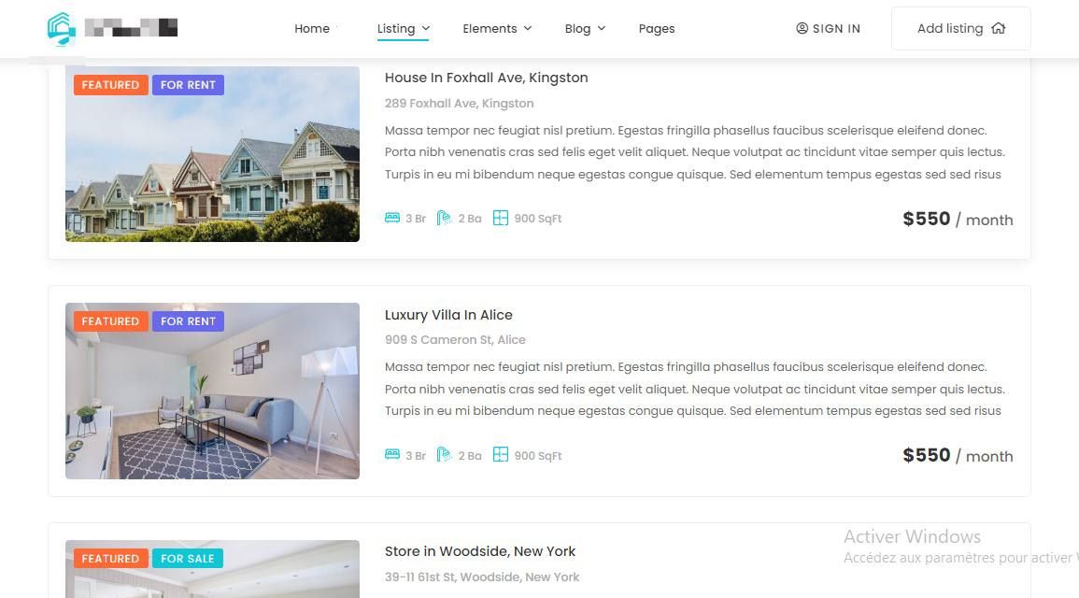
Task: Go to the Home menu item
Action: coord(312,29)
